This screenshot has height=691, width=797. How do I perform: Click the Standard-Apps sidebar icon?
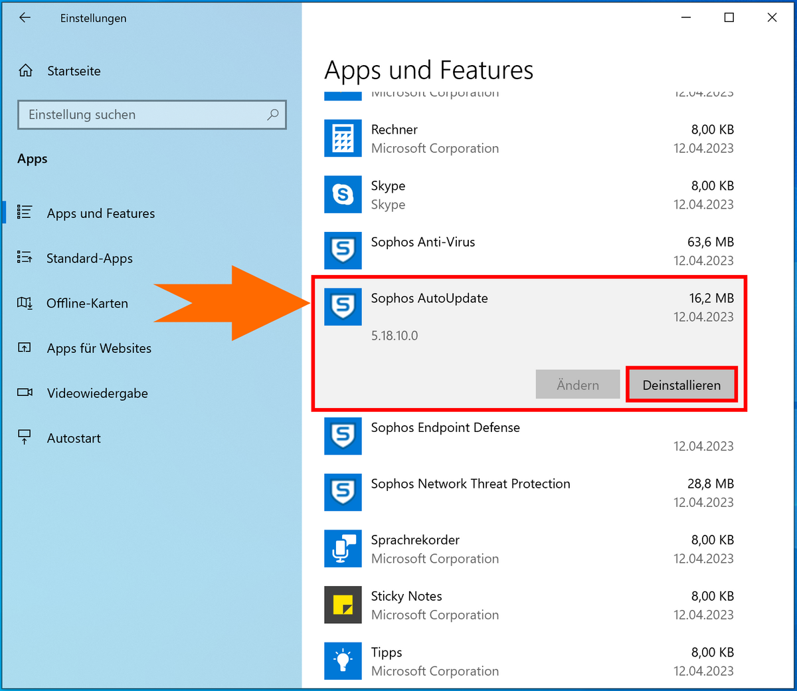coord(25,258)
